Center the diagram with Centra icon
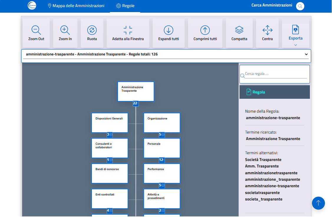Image resolution: width=332 pixels, height=217 pixels. tap(267, 30)
